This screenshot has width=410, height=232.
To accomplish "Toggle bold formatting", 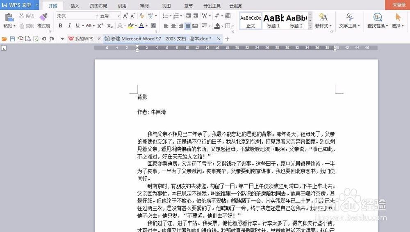I will [x=60, y=26].
